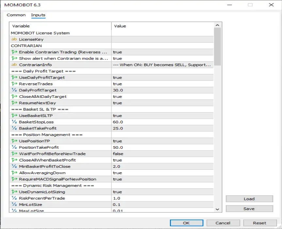282x229 pixels.
Task: Click the boolean icon beside UseBasketSLTP
Action: pos(14,116)
